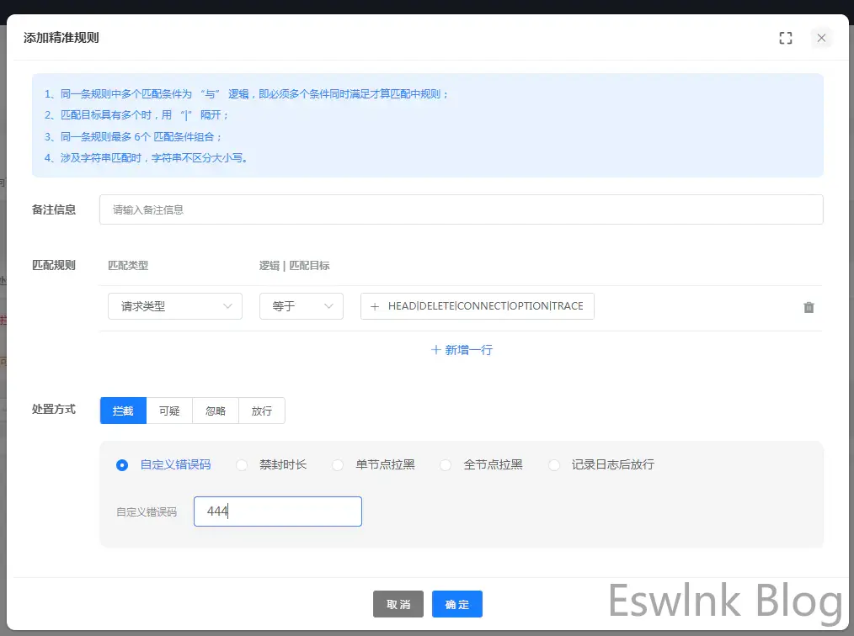
Task: Expand the 等于 logic dropdown
Action: 301,306
